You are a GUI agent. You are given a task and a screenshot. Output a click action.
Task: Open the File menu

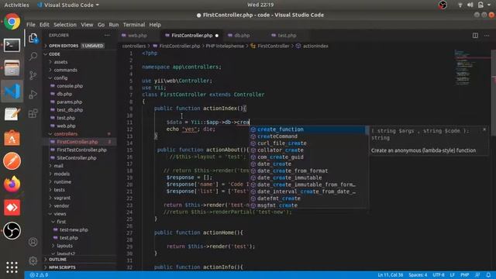pyautogui.click(x=31, y=25)
